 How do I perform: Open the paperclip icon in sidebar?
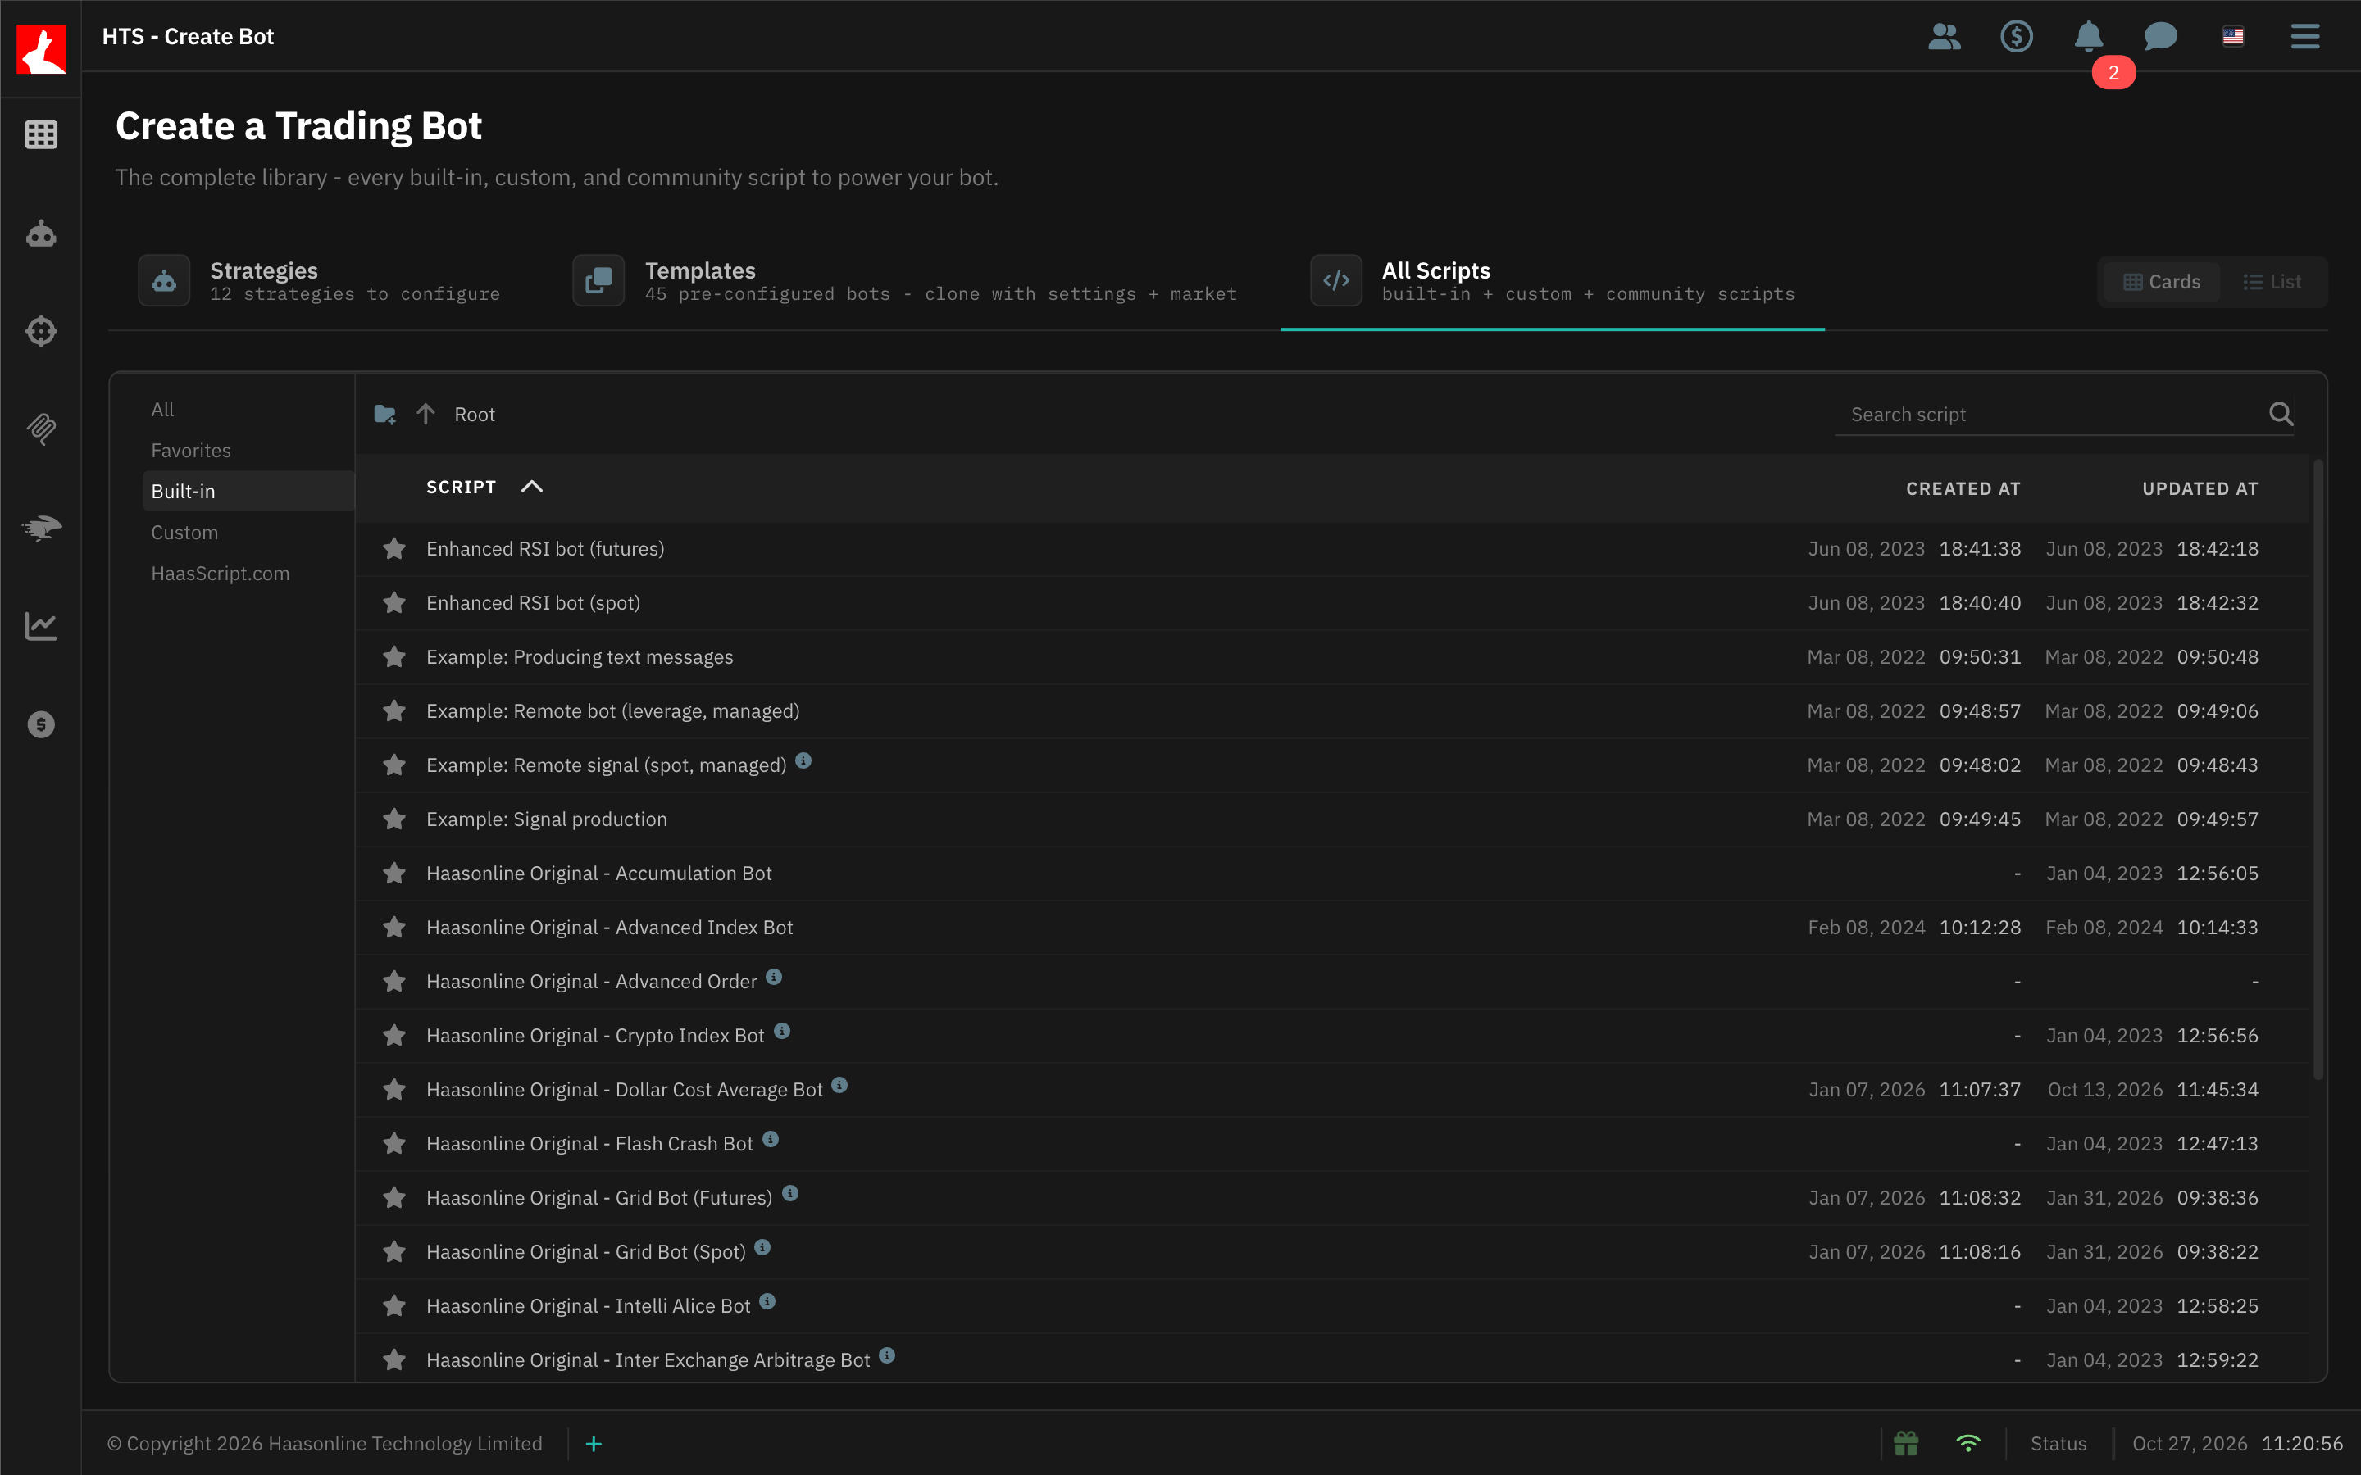(x=41, y=429)
